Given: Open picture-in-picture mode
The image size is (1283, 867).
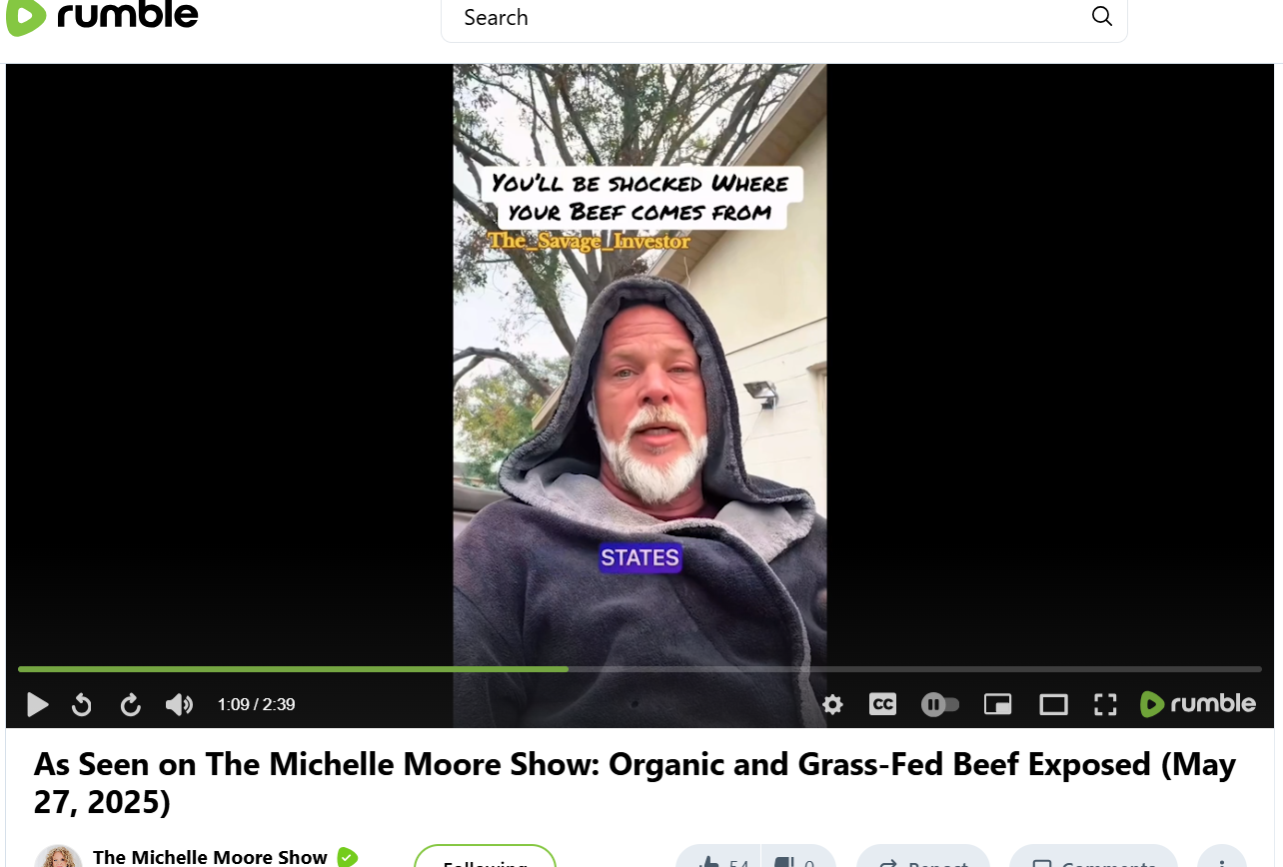Looking at the screenshot, I should coord(997,704).
